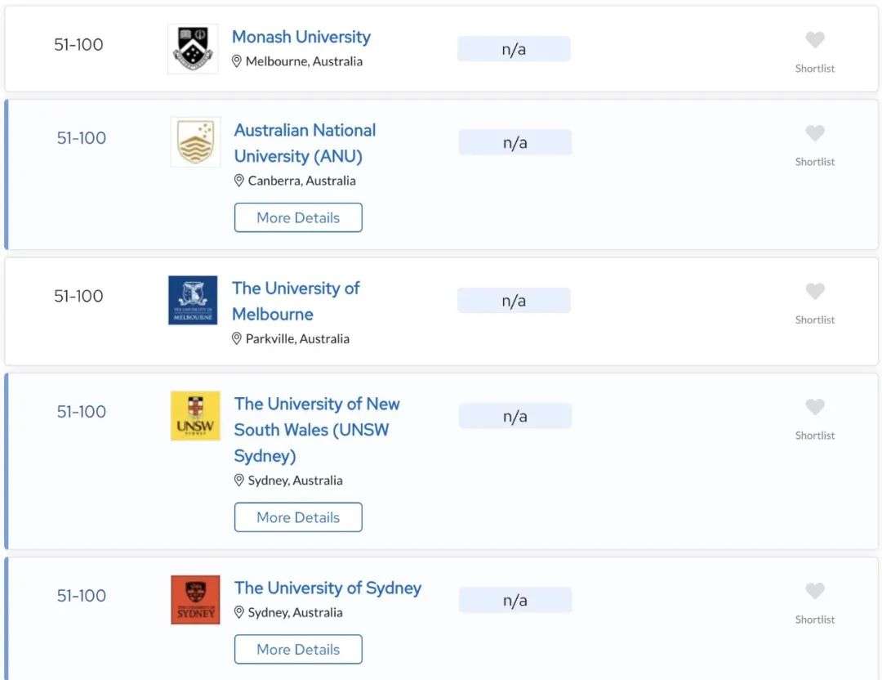The image size is (882, 680).
Task: Click location pin next to Canberra, Australia
Action: point(238,181)
